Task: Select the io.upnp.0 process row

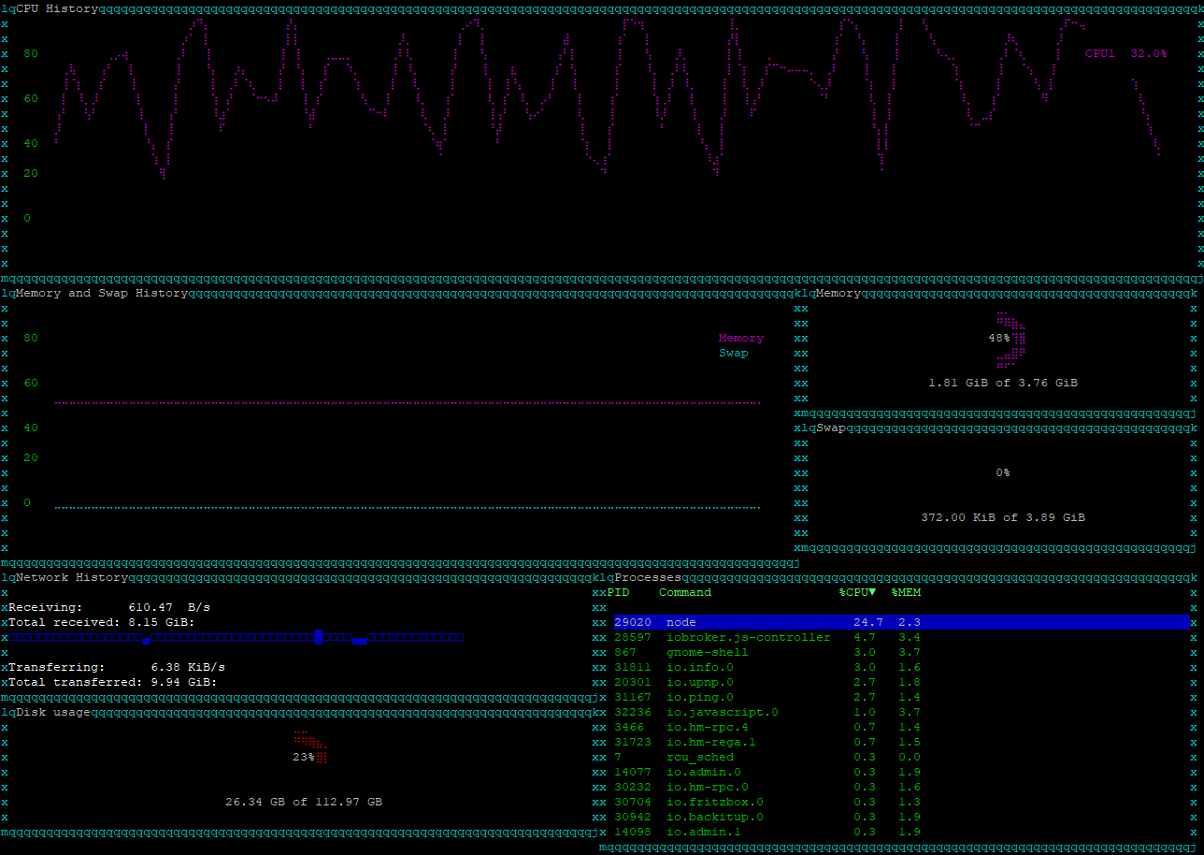Action: (902, 682)
